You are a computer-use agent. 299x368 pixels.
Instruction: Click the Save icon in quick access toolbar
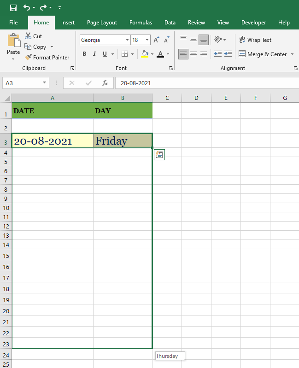[13, 8]
